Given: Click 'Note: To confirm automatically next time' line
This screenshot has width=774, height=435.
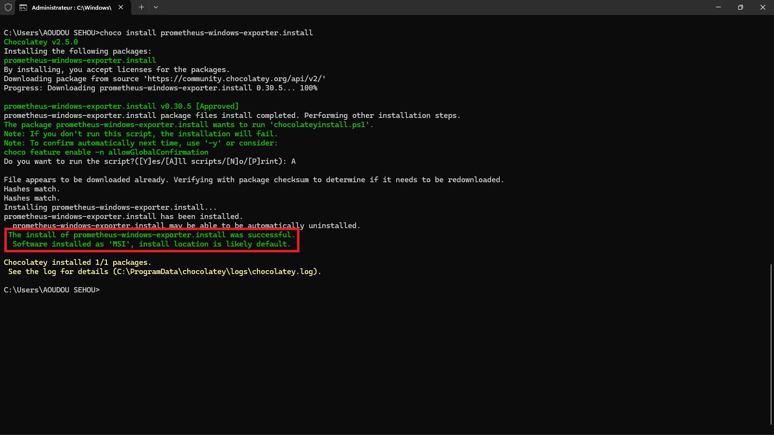Looking at the screenshot, I should click(x=141, y=143).
